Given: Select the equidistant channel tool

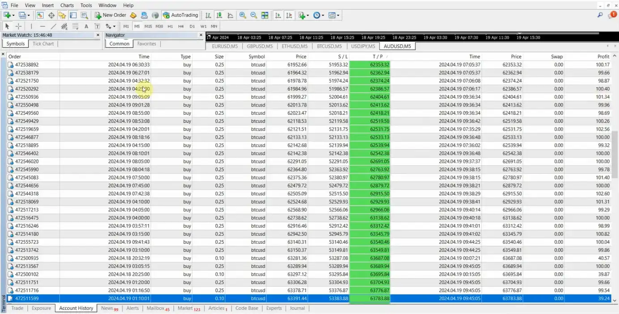Looking at the screenshot, I should tap(64, 26).
